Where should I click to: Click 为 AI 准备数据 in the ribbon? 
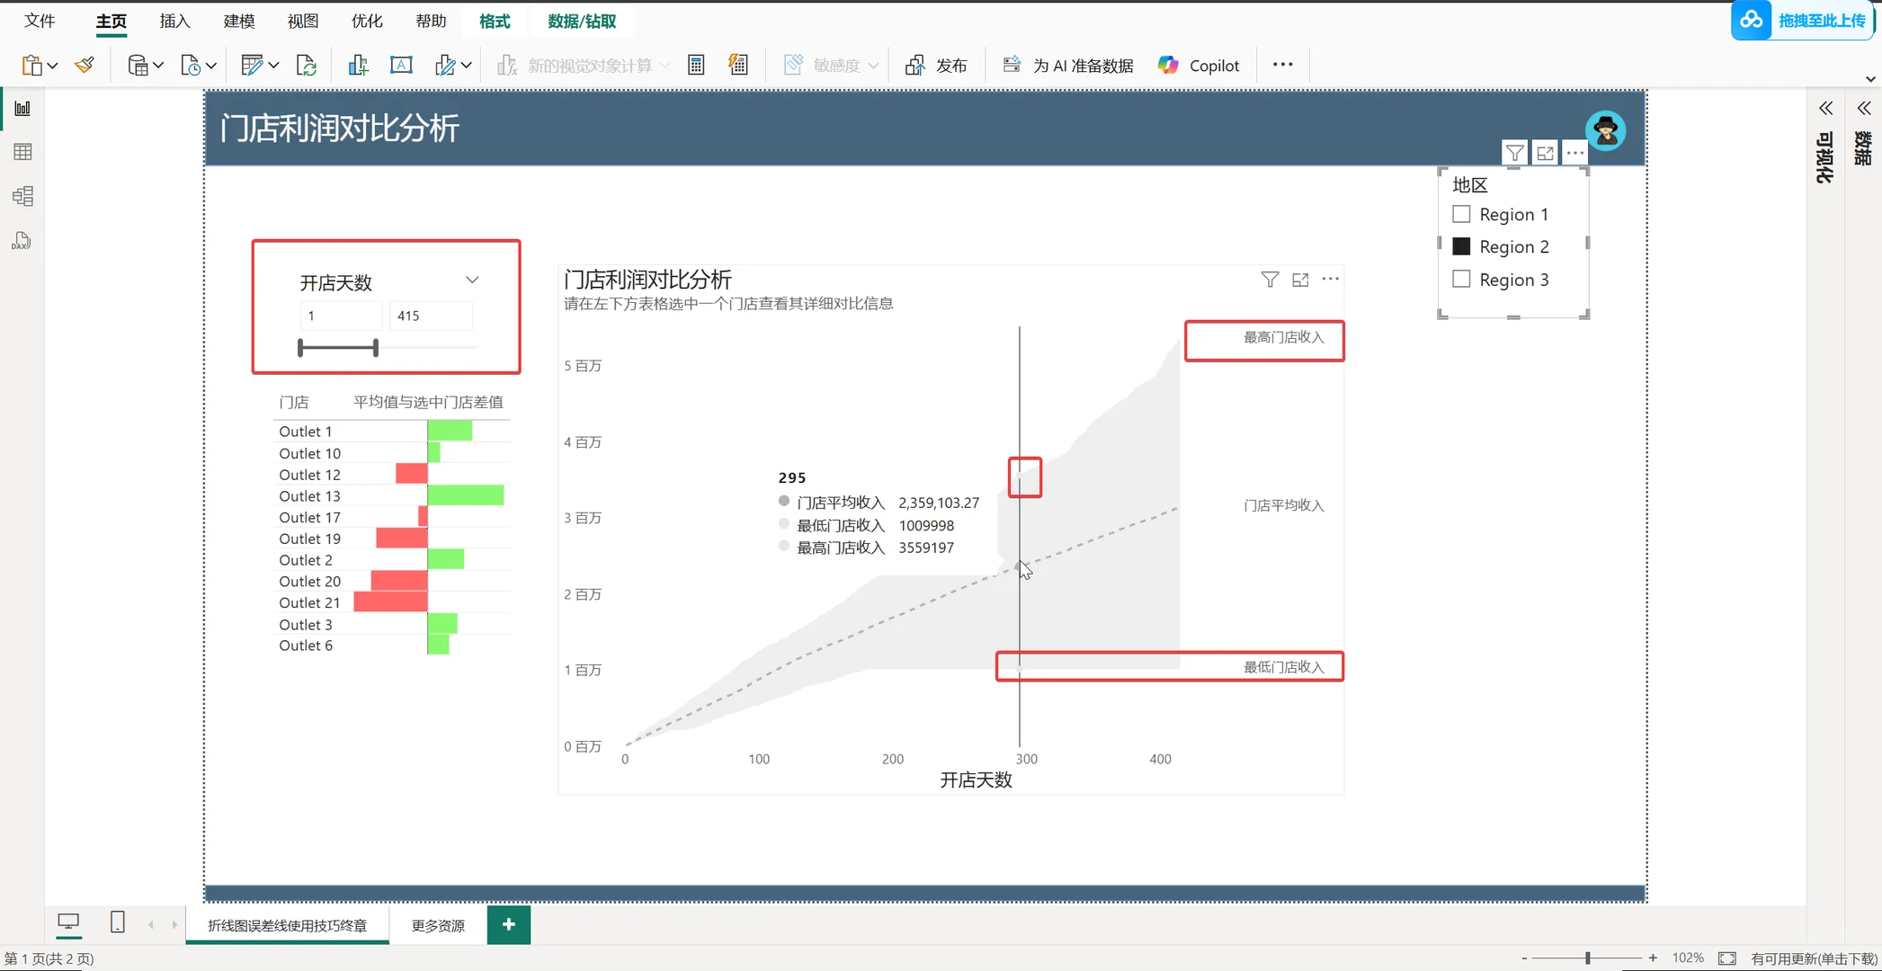[1067, 64]
